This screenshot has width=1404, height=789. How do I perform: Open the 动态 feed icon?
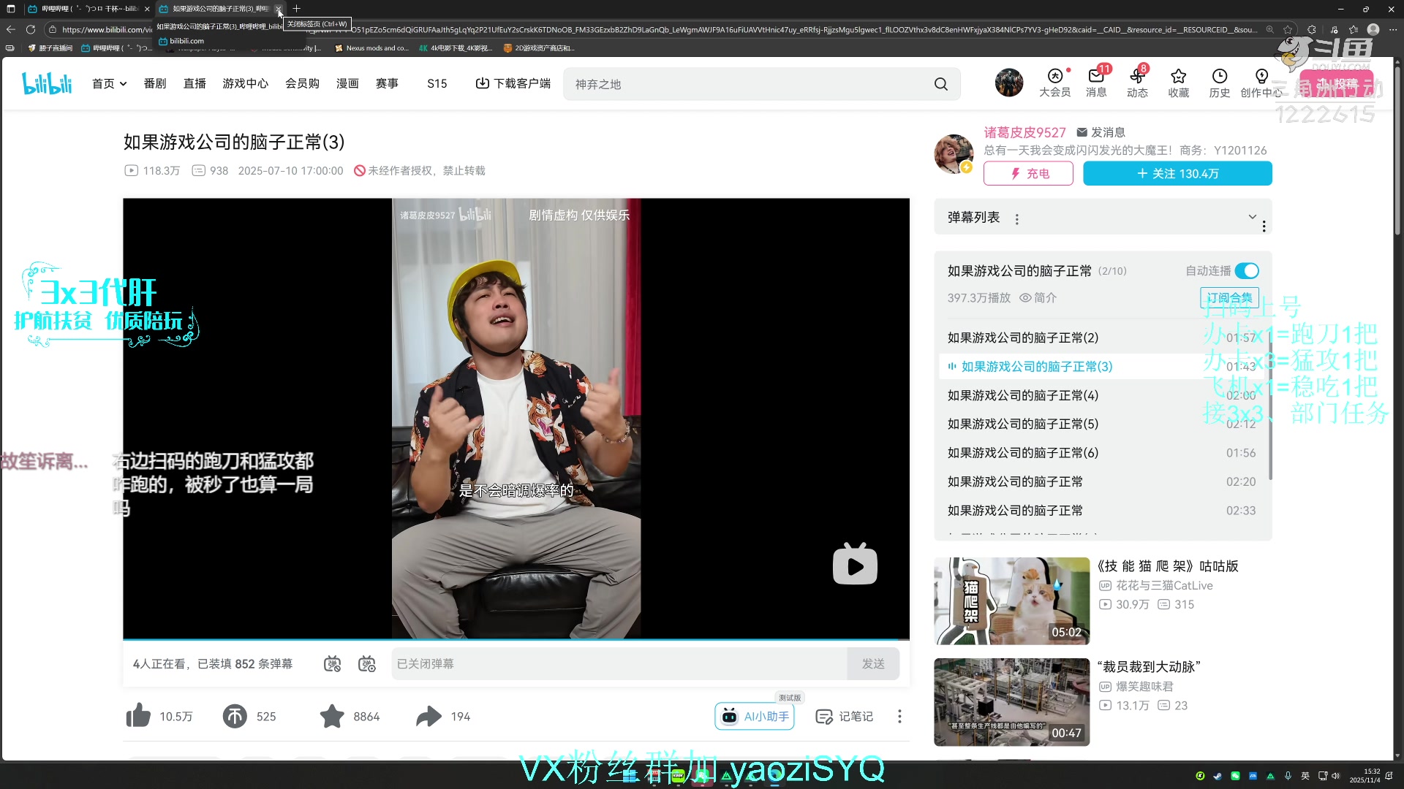tap(1137, 83)
